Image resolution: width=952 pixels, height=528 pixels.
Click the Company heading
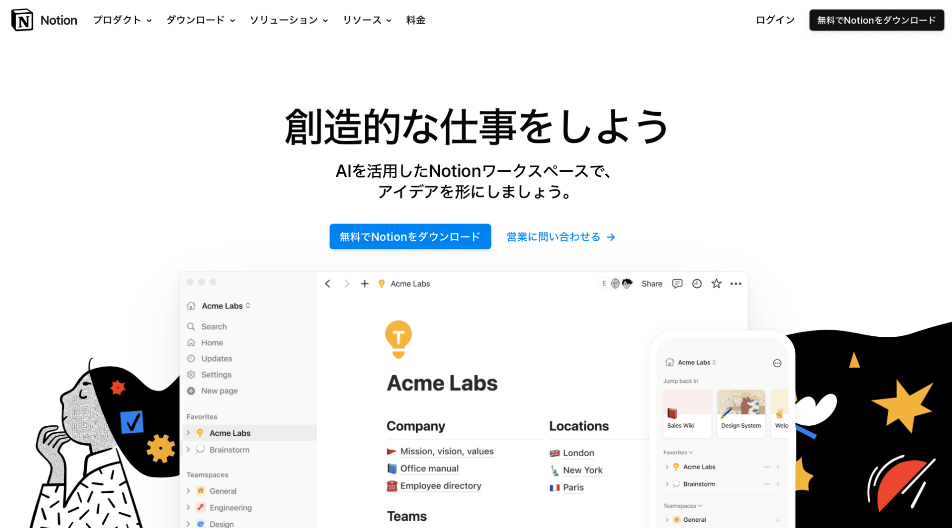click(416, 426)
